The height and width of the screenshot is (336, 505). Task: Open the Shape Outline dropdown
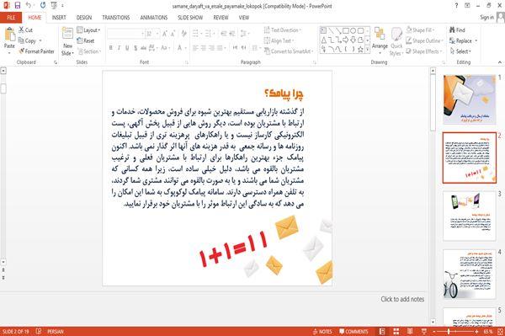click(x=425, y=41)
